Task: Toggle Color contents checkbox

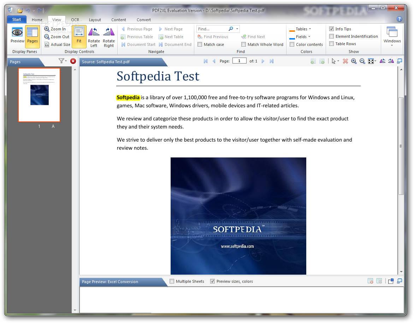Action: pos(292,44)
